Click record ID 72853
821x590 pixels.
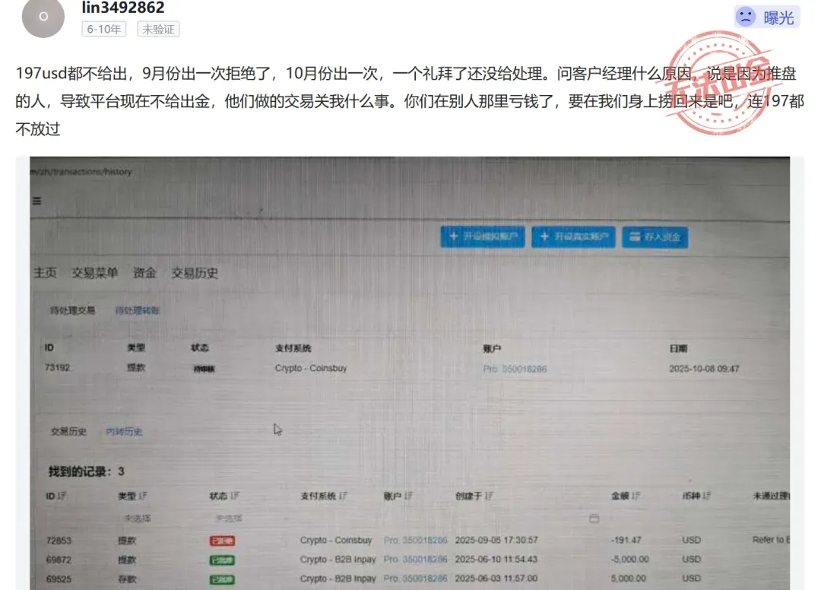(59, 541)
